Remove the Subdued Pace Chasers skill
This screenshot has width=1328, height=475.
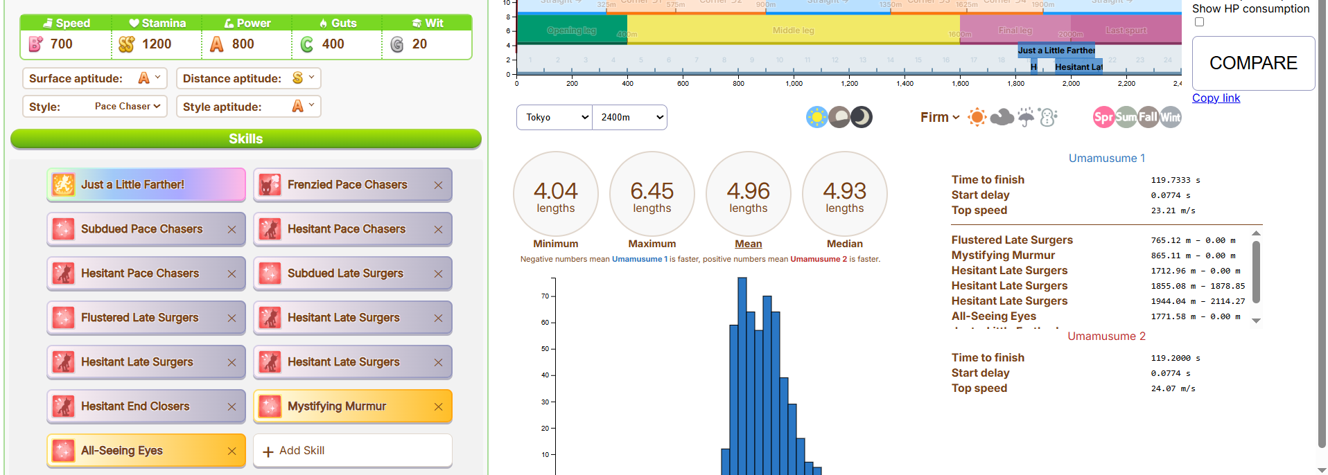pos(231,230)
